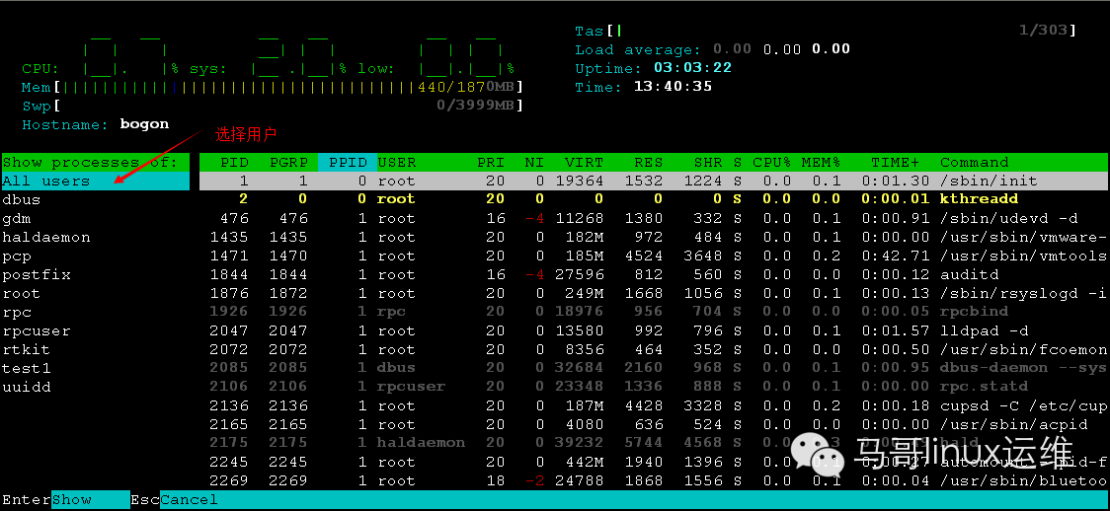Select the lldpad -d process row
Screen dimensions: 1110x511
[x=654, y=330]
